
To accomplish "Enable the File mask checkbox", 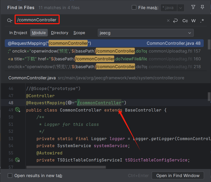I will pyautogui.click(x=134, y=7).
